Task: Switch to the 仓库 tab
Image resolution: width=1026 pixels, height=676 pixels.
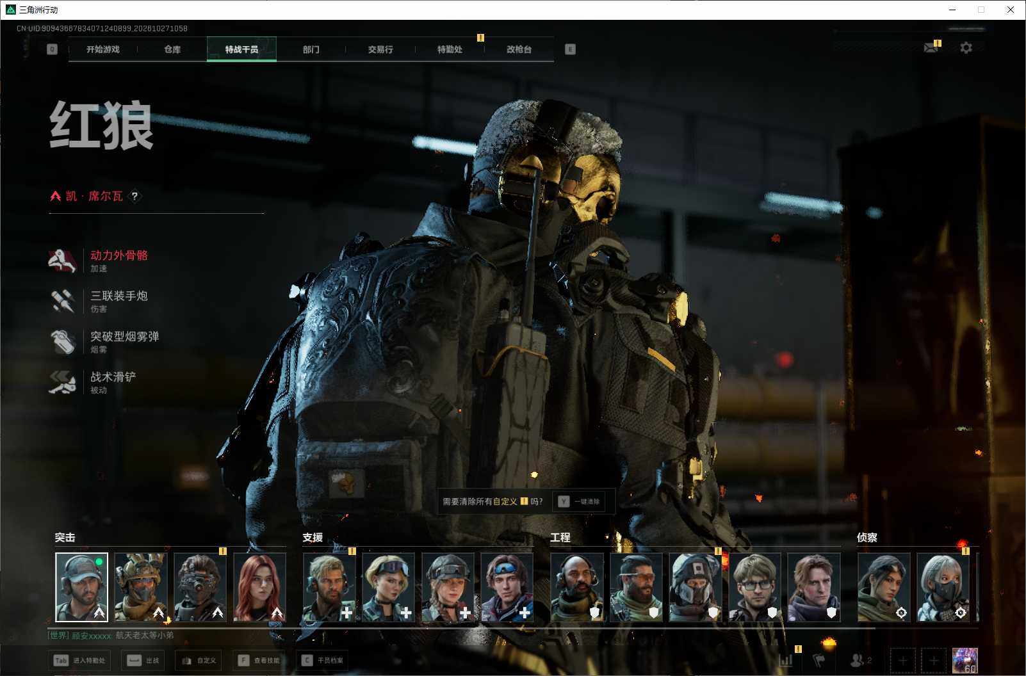Action: point(172,49)
